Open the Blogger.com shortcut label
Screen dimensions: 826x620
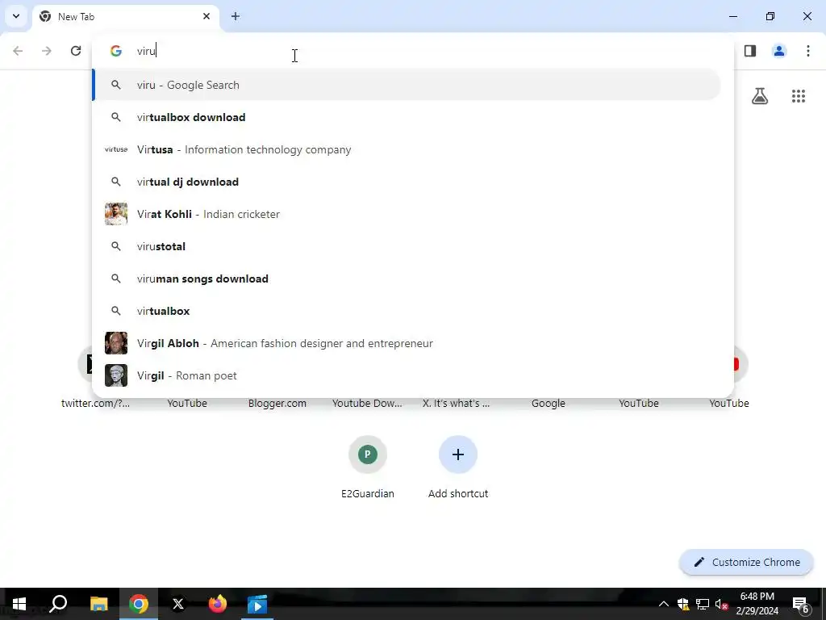click(277, 404)
